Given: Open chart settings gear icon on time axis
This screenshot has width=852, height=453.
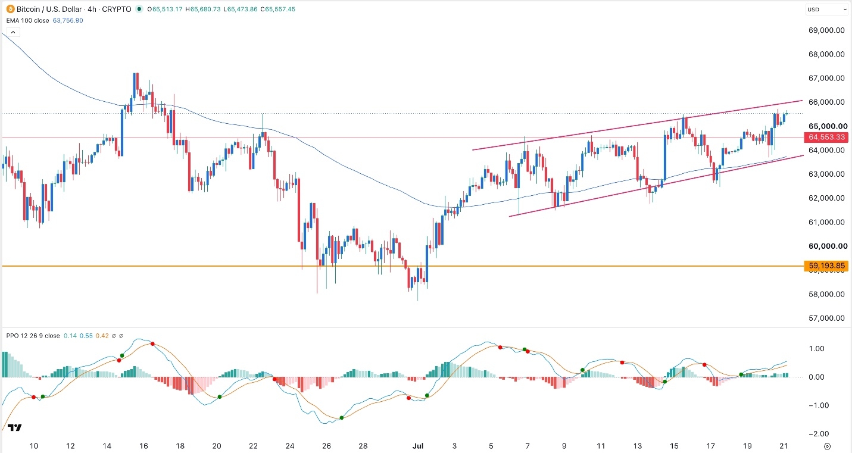Looking at the screenshot, I should (828, 445).
